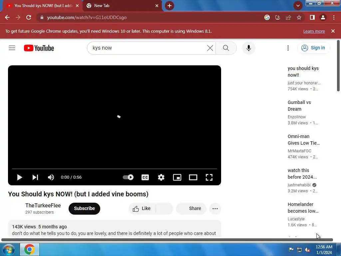Image resolution: width=341 pixels, height=256 pixels.
Task: Switch to the New Tab browser tab
Action: 122,6
